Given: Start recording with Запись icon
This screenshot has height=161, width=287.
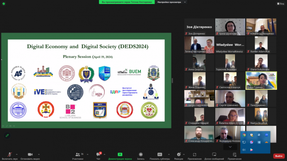Looking at the screenshot, I should click(x=140, y=154).
